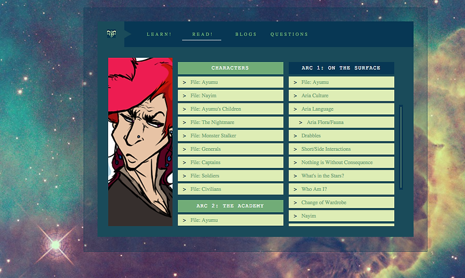Image resolution: width=465 pixels, height=278 pixels.
Task: Open File: Ayumu under Arc 1
Action: (x=341, y=83)
